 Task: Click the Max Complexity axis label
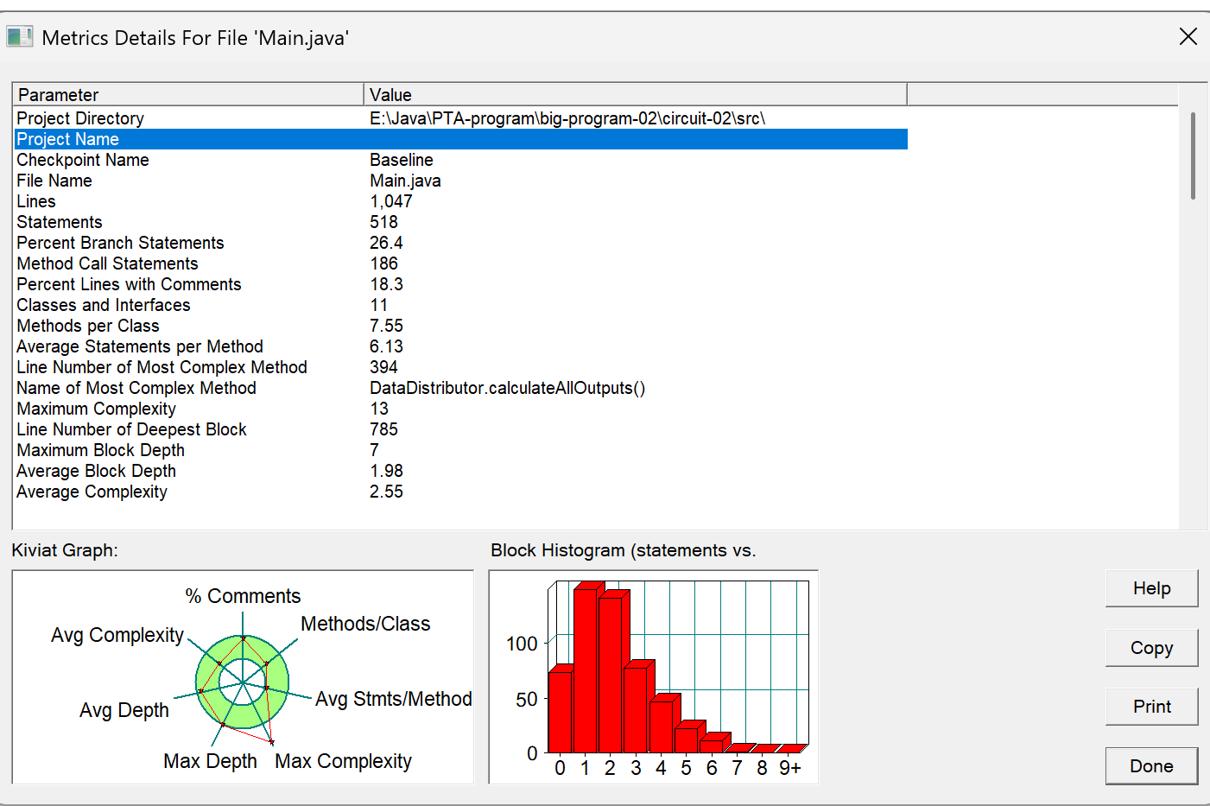click(x=343, y=761)
